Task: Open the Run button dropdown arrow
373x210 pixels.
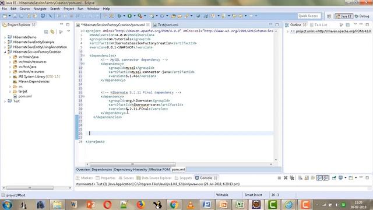Action: pyautogui.click(x=135, y=16)
